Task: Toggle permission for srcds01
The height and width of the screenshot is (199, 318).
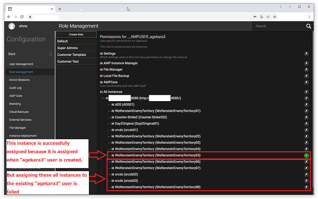Action: tap(306, 130)
